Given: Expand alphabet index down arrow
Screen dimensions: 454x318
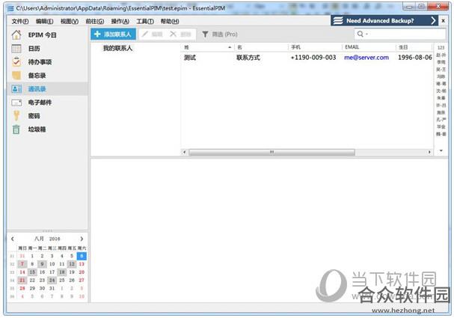Looking at the screenshot, I should click(441, 150).
